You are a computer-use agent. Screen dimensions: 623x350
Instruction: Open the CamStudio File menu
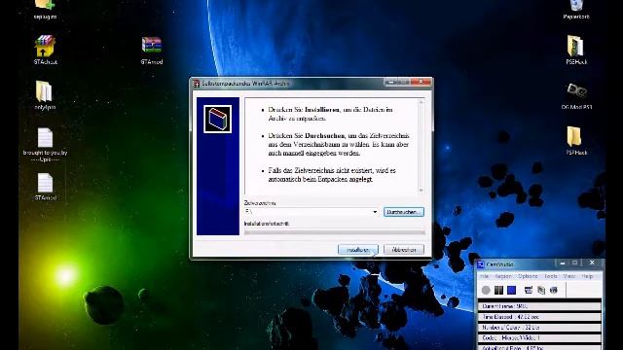tap(484, 276)
